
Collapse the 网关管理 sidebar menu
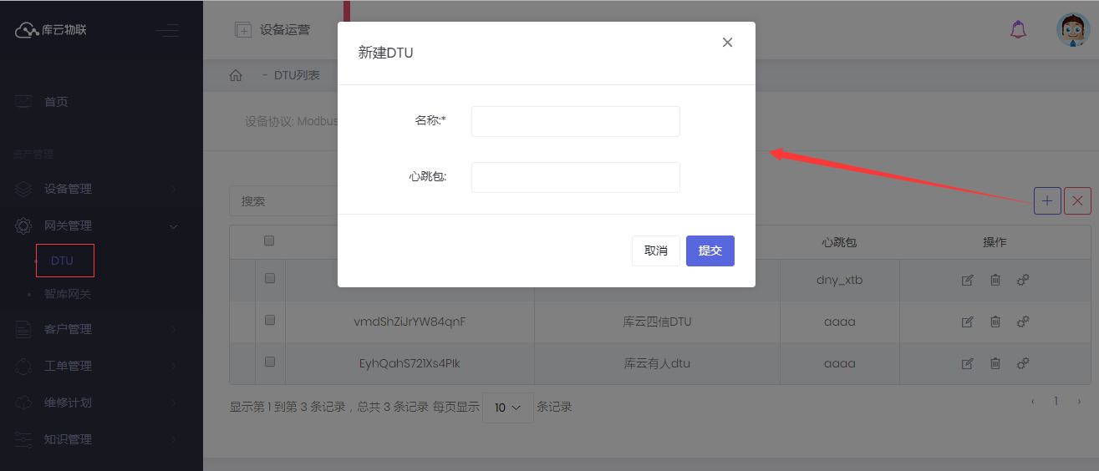100,225
